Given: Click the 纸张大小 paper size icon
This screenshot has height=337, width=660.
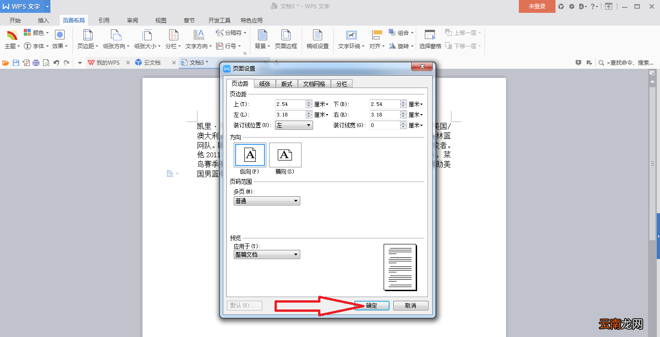Looking at the screenshot, I should pos(147,35).
